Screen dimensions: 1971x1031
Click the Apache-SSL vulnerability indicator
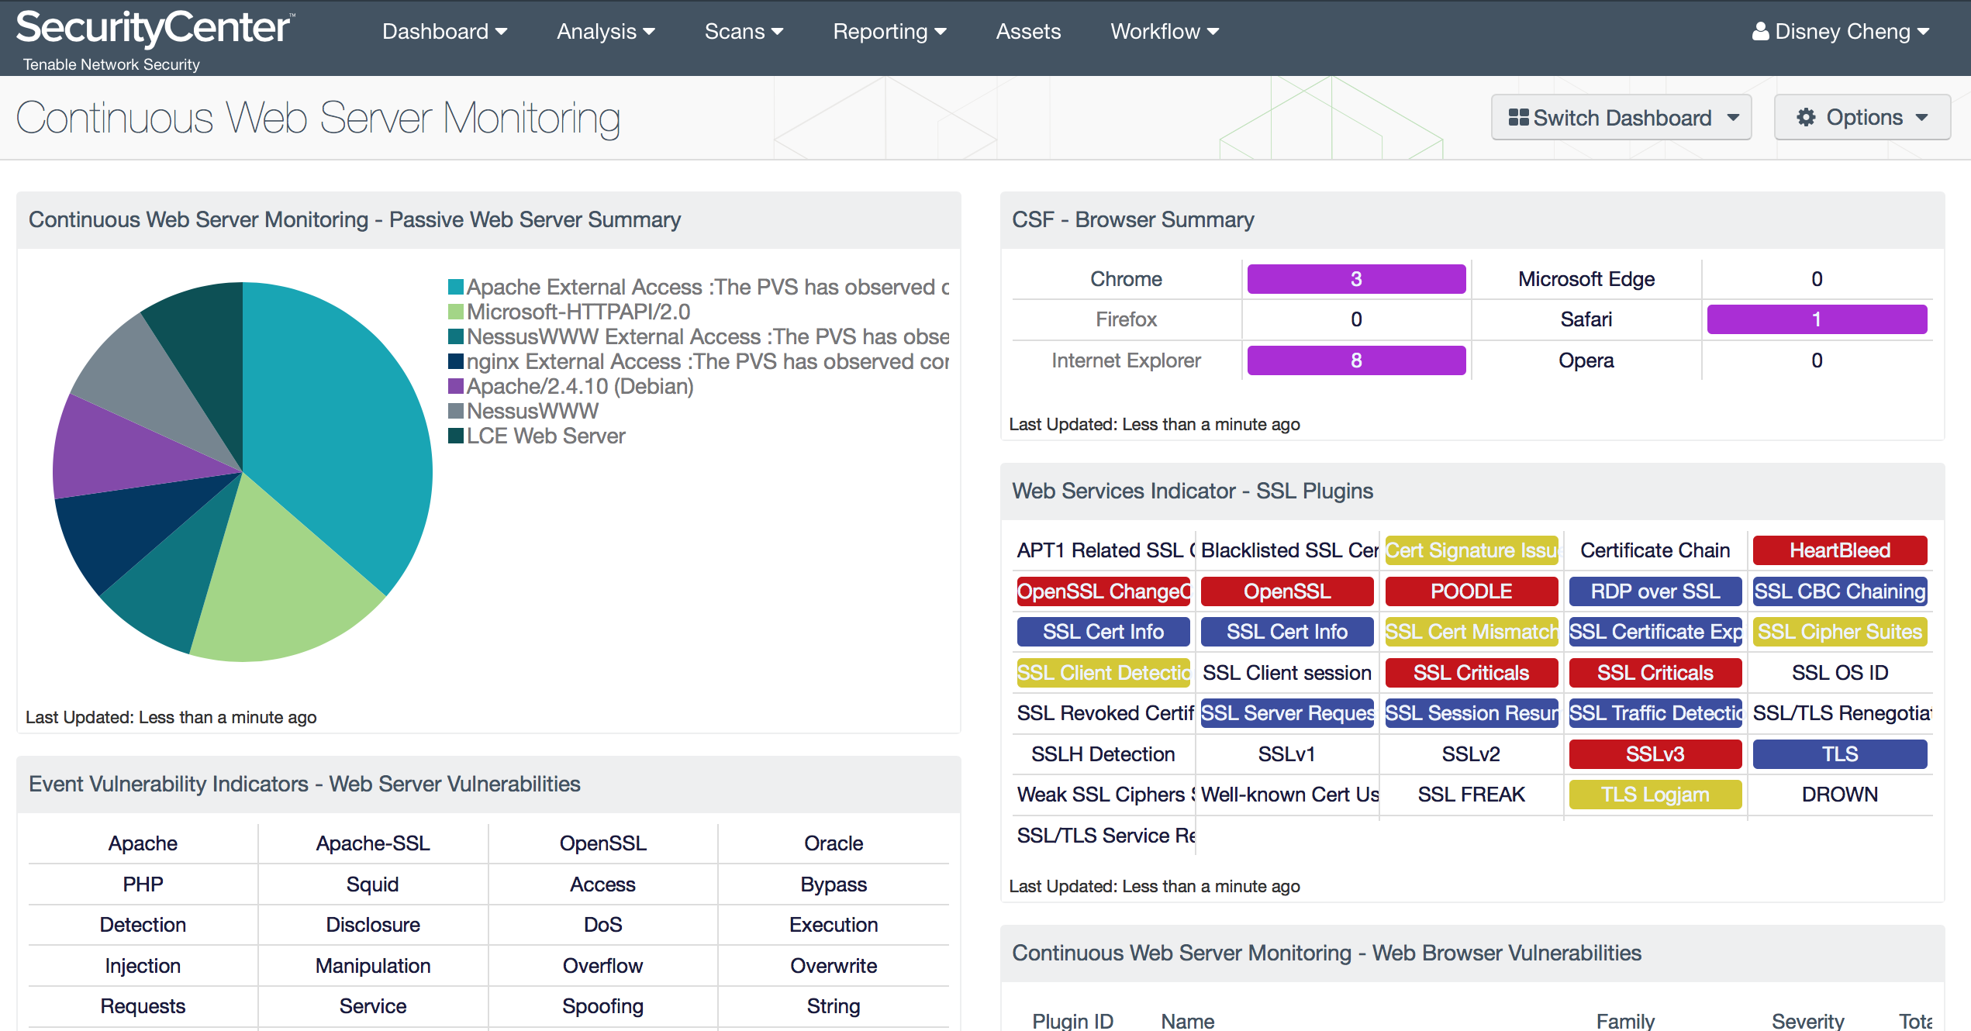373,843
